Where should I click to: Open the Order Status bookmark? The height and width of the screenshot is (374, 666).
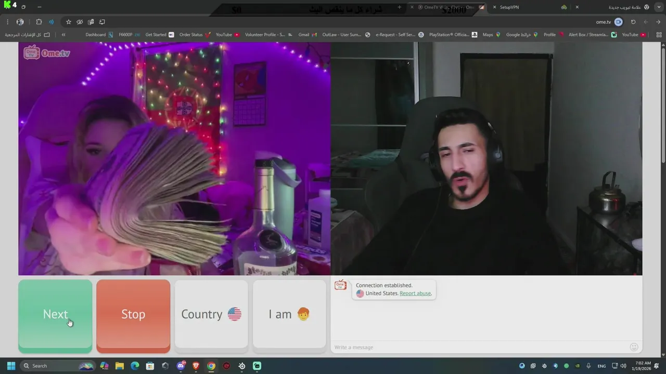click(x=195, y=35)
